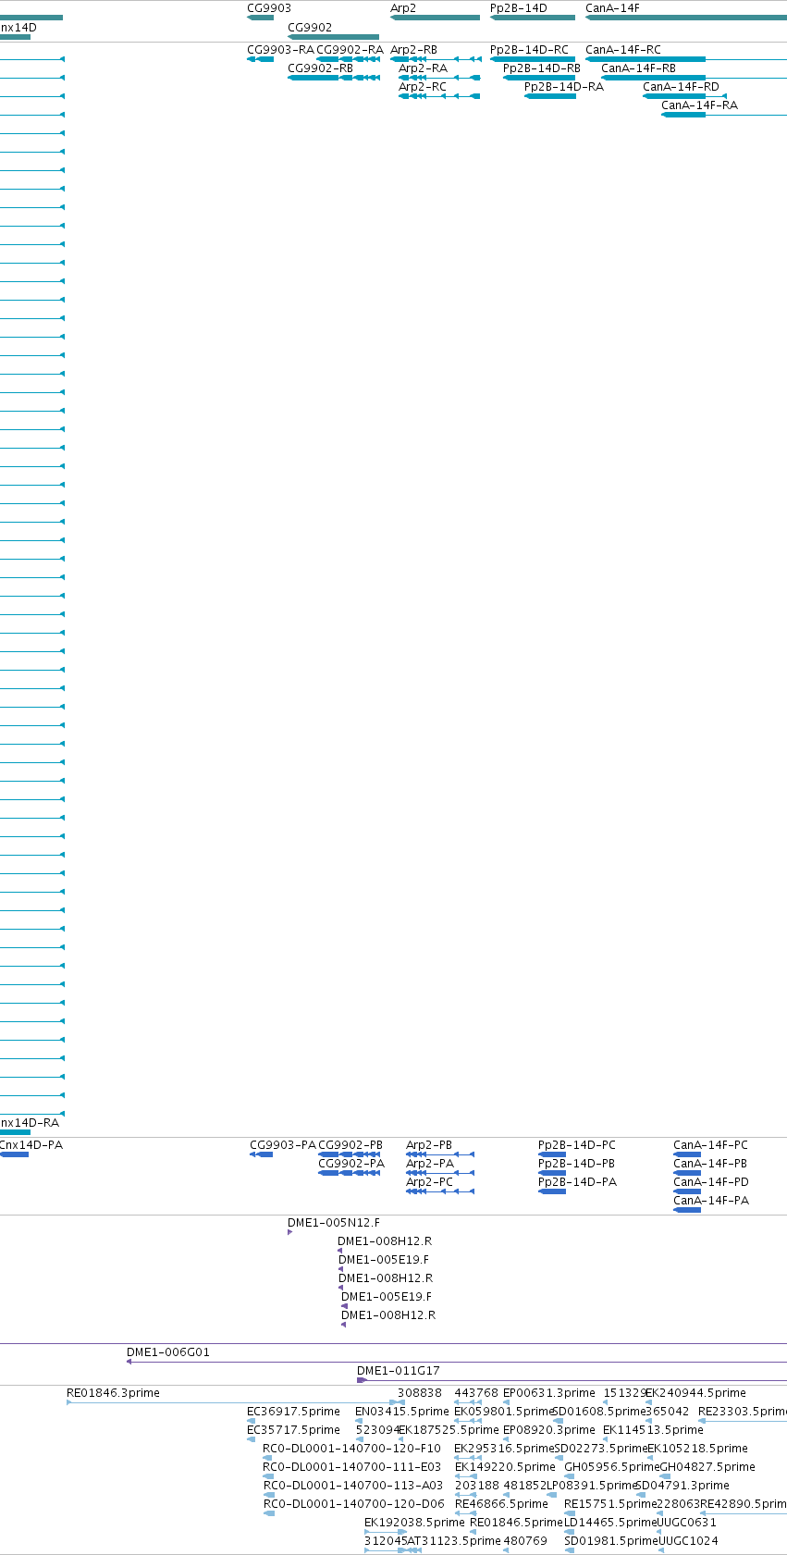Select the CG9903 gene label
Screen dimensions: 787x1555
click(268, 8)
